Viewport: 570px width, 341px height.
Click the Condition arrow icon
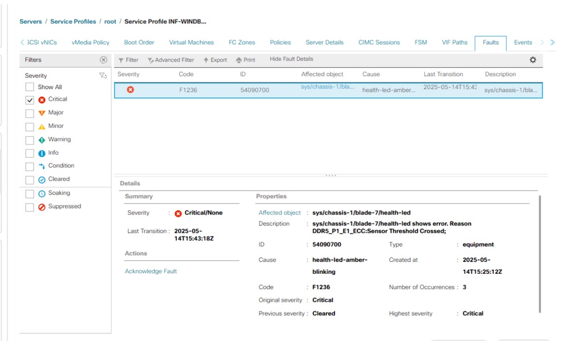[42, 166]
